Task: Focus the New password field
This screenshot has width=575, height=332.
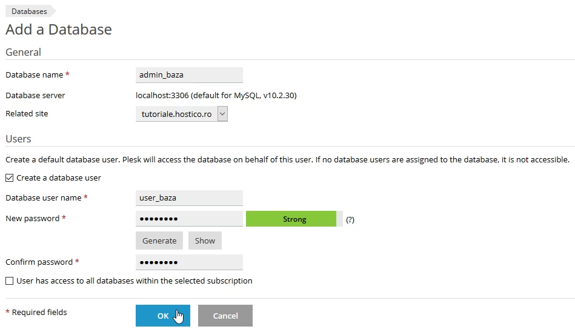Action: pyautogui.click(x=189, y=219)
